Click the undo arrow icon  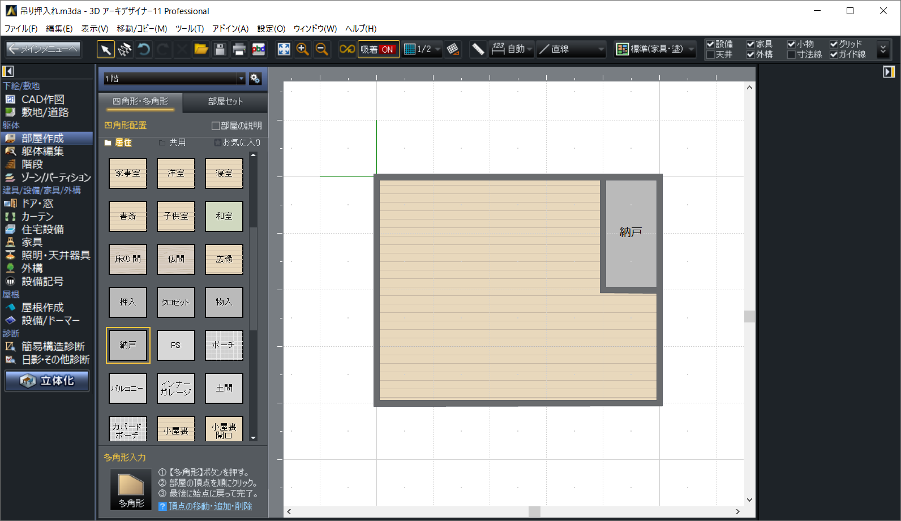point(144,49)
